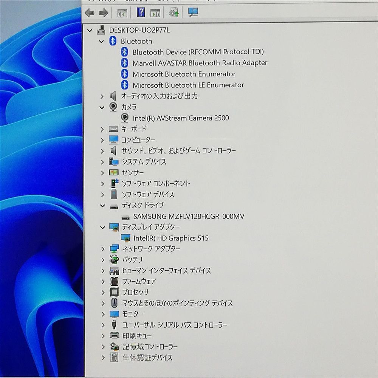Select the DESKTOP-UO2P77L computer name
The height and width of the screenshot is (378, 378).
click(139, 30)
